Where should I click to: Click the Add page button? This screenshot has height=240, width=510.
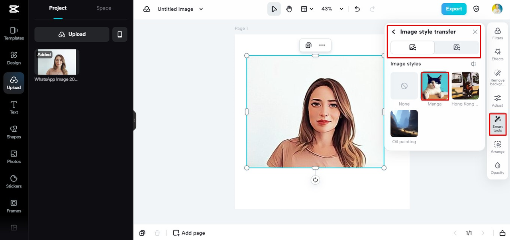pos(189,233)
